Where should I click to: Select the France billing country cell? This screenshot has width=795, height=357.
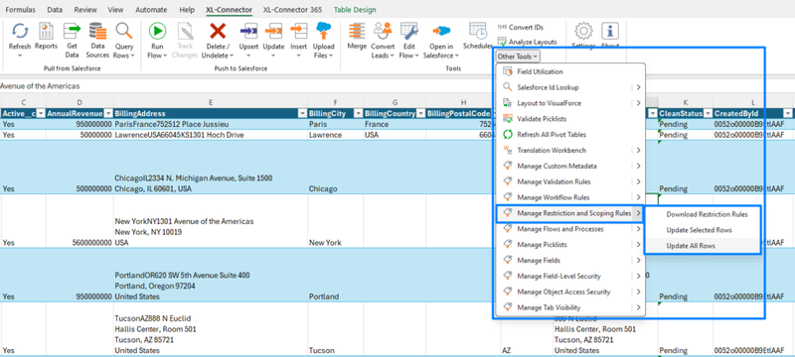395,124
